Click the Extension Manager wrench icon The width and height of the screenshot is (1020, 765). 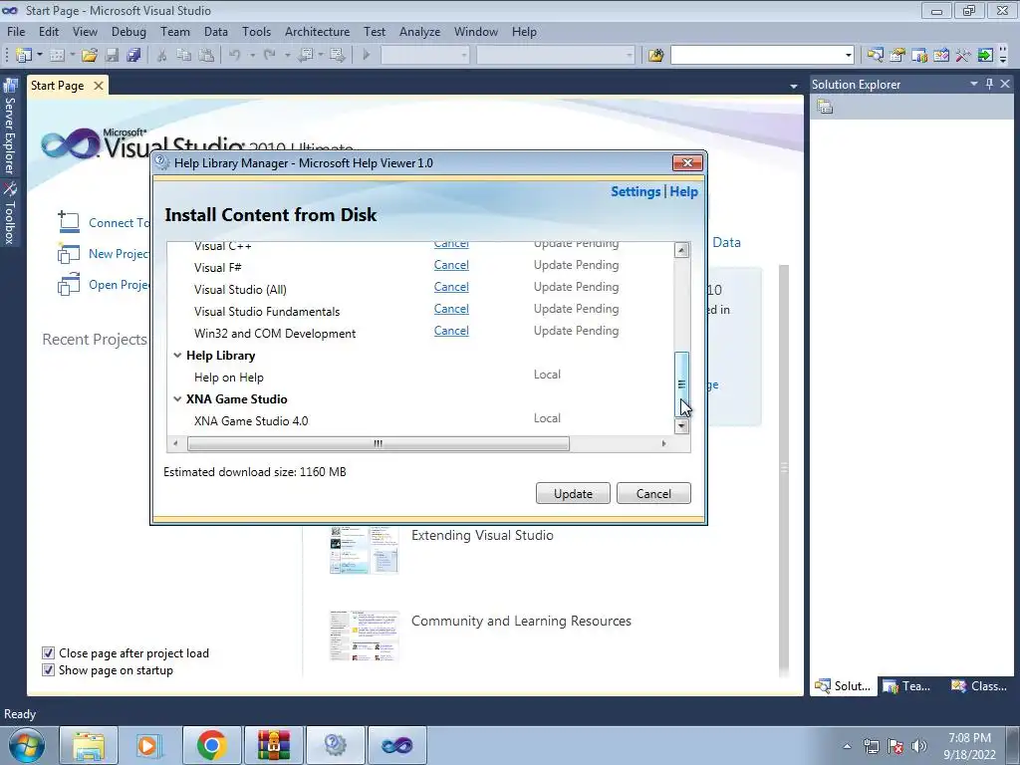pos(963,56)
